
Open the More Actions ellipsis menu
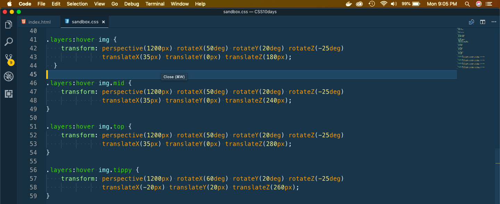point(494,22)
